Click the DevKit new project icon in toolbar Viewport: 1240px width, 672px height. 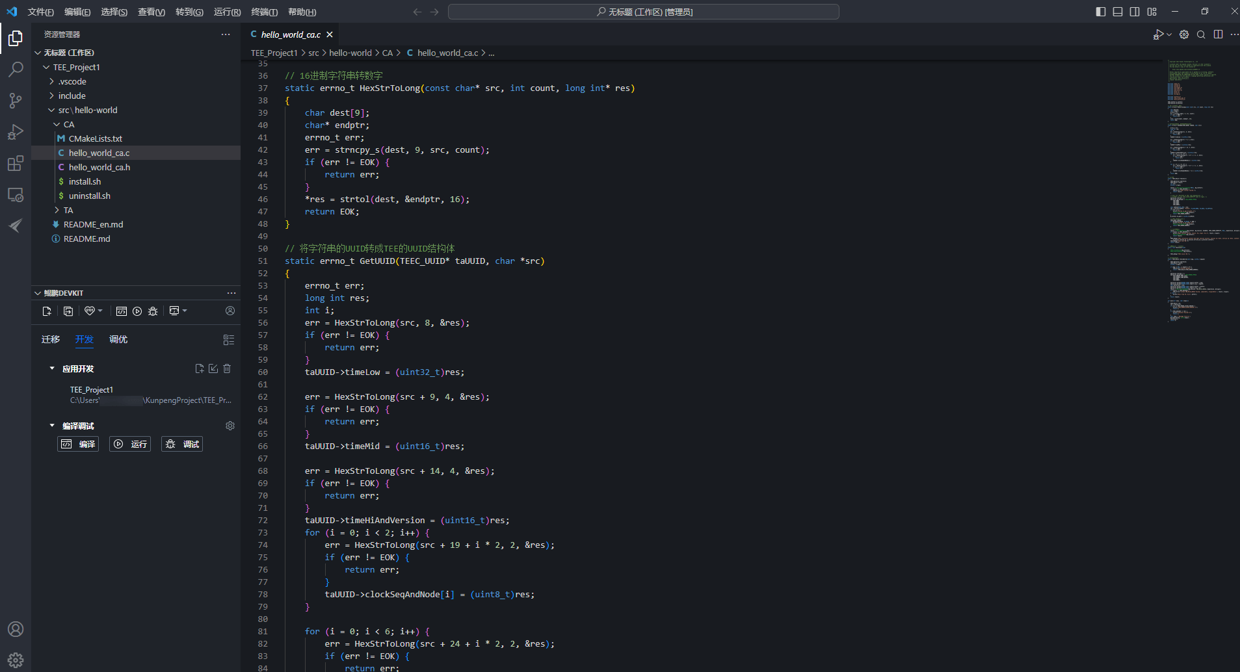point(47,311)
